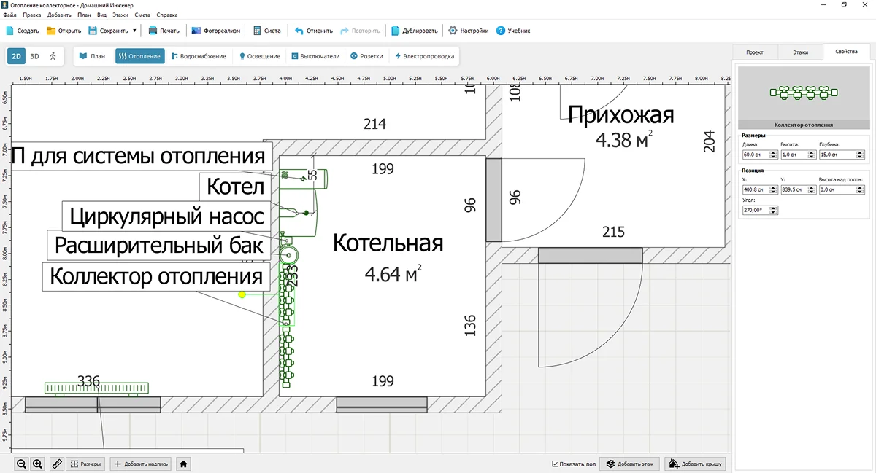The width and height of the screenshot is (876, 473).
Task: Open the Фотореализм rendering tool
Action: 215,31
